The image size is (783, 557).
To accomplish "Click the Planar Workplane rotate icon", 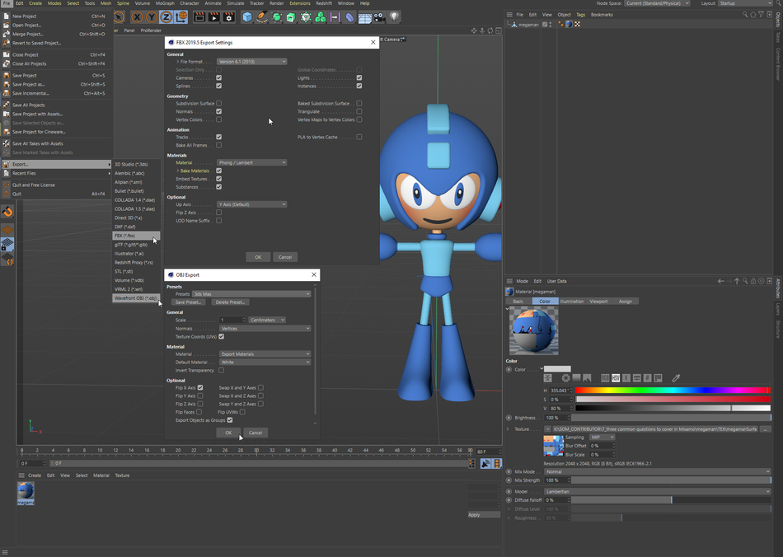I will click(x=7, y=259).
